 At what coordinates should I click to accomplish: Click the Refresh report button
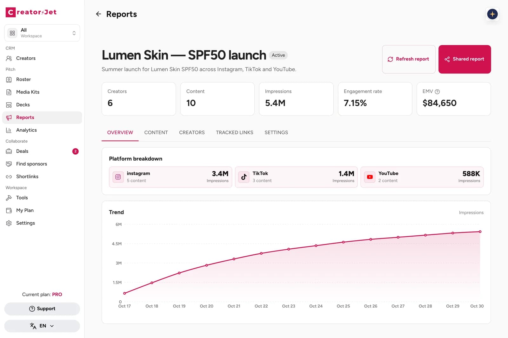(409, 59)
